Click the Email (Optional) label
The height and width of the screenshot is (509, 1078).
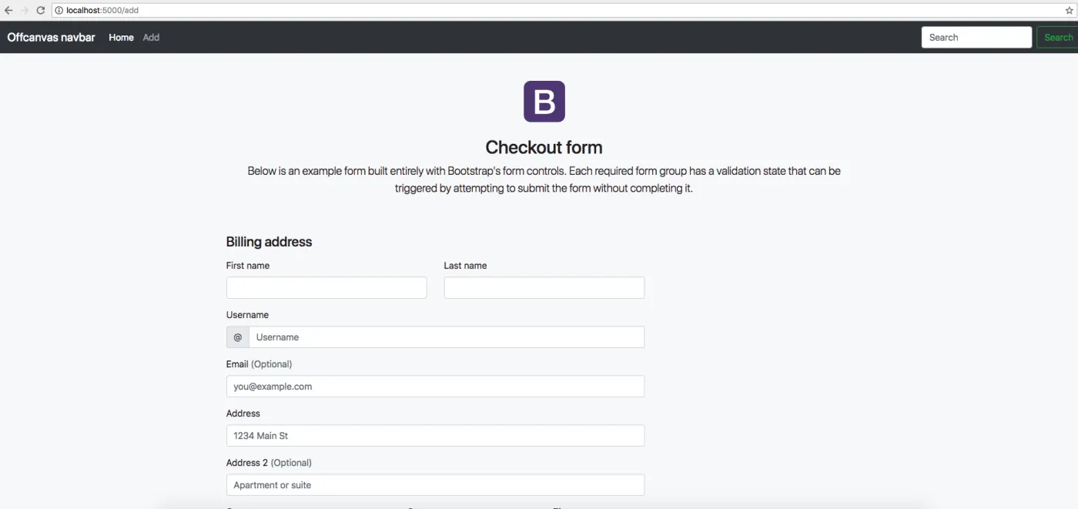[259, 364]
